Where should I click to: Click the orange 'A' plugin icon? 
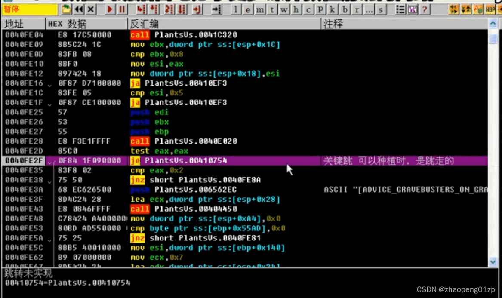478,9
